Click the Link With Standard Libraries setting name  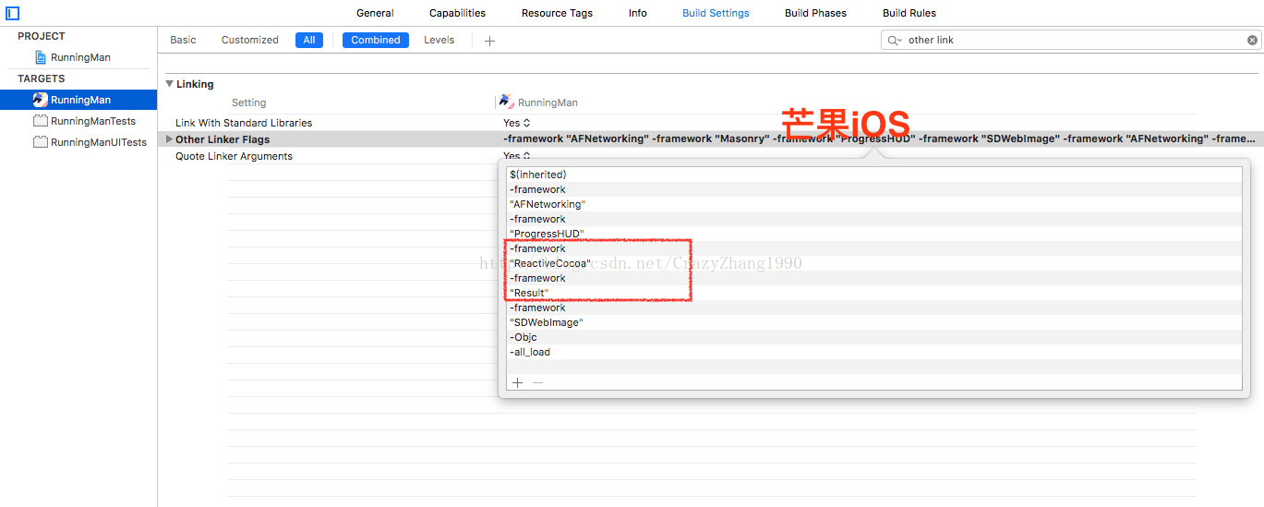[244, 123]
